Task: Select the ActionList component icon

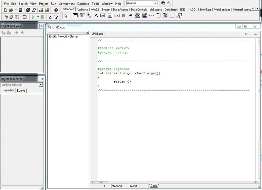Action: 179,16
